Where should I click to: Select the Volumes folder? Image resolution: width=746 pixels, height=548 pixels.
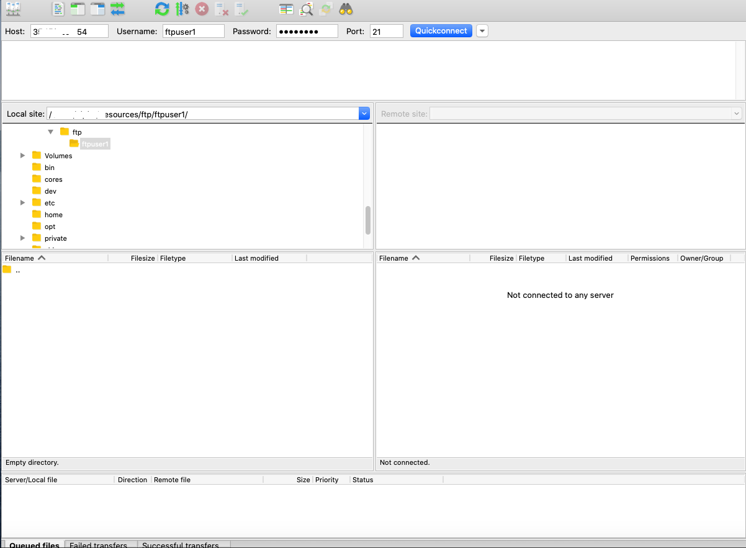(x=58, y=156)
